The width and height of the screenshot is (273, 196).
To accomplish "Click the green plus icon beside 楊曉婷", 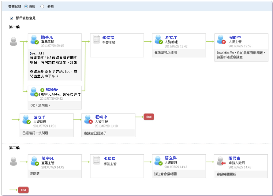I will point(42,90).
